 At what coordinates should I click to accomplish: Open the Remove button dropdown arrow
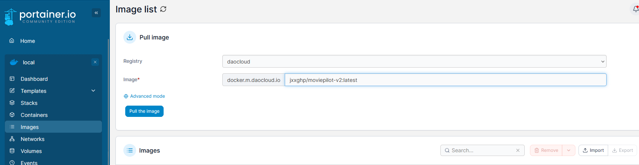click(569, 150)
